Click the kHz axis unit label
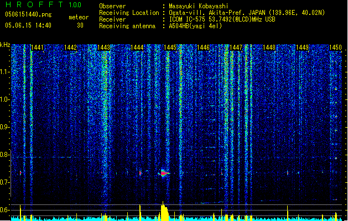 pos(5,45)
